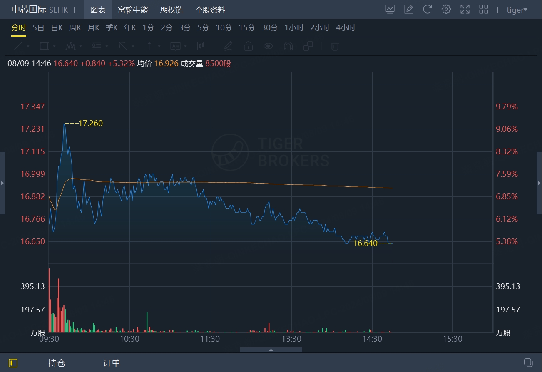Click the pop-out window icon at bottom right
The width and height of the screenshot is (542, 372).
point(528,362)
